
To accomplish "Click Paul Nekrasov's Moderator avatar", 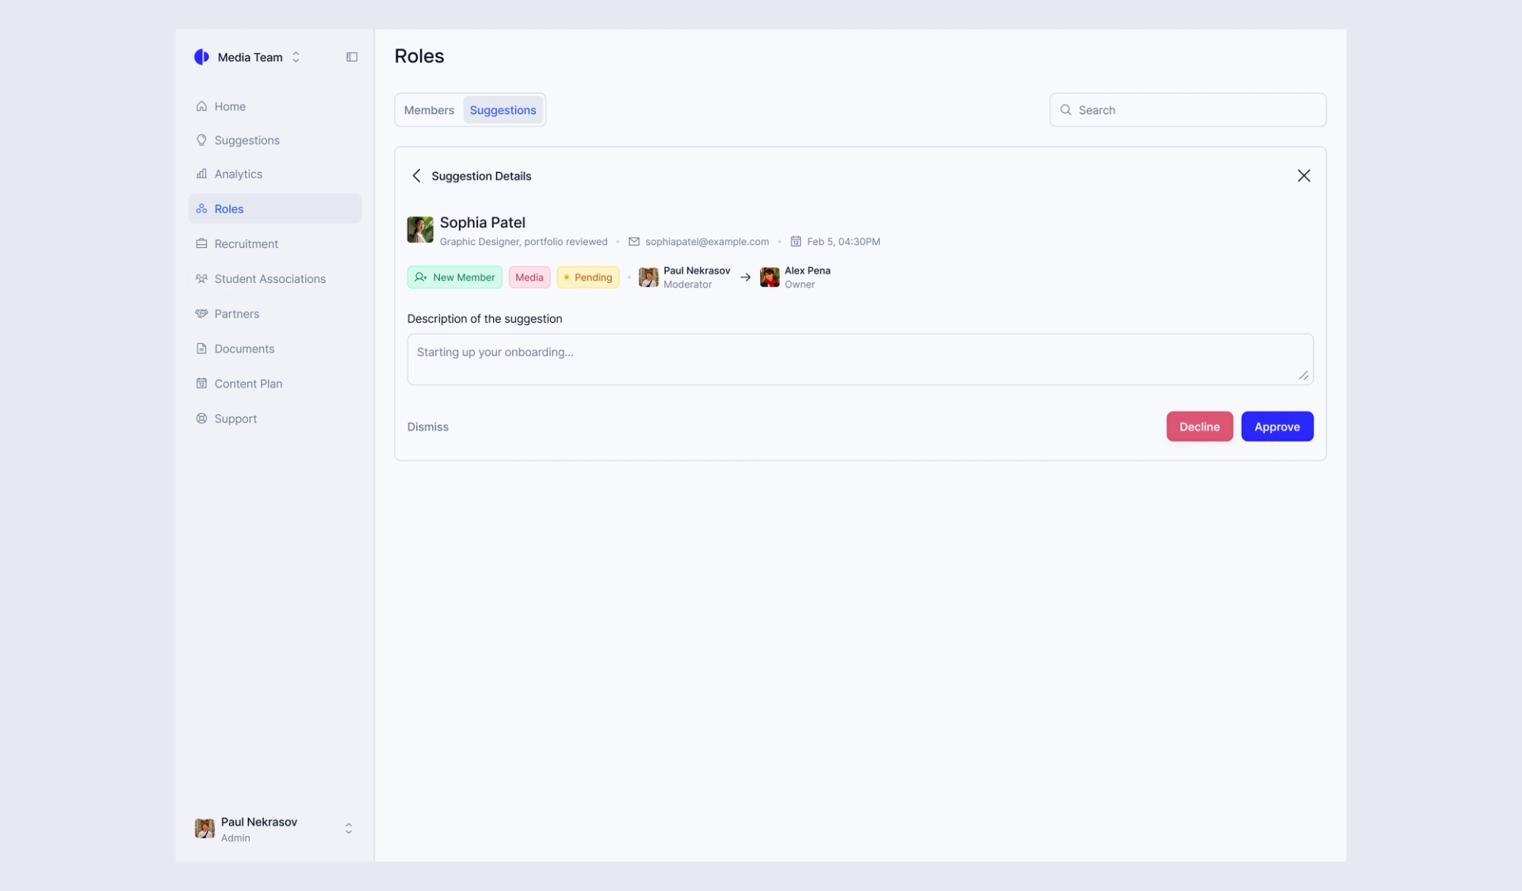I will (x=648, y=277).
